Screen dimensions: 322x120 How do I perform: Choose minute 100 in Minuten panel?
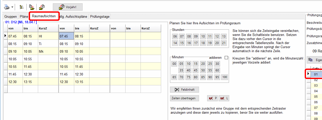224,77
